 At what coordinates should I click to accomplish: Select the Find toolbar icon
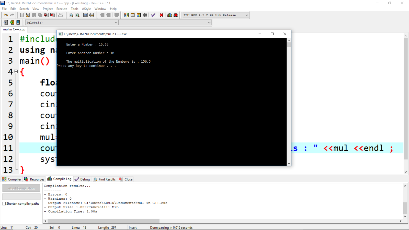[71, 15]
